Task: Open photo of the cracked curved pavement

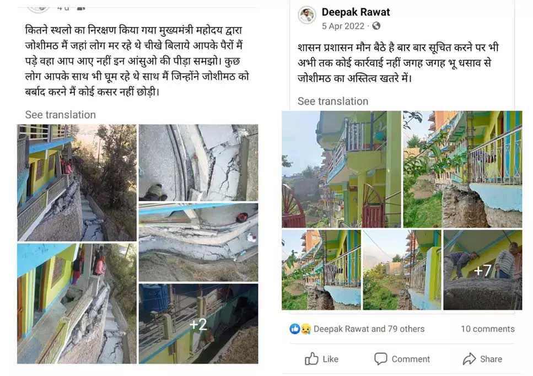Action: (198, 163)
